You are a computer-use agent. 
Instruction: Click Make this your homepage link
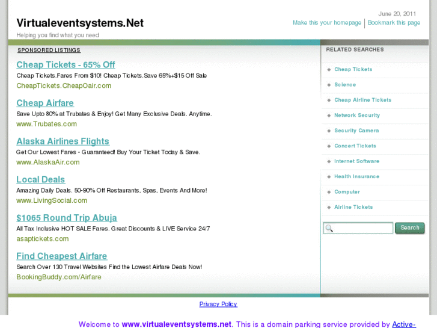[327, 23]
